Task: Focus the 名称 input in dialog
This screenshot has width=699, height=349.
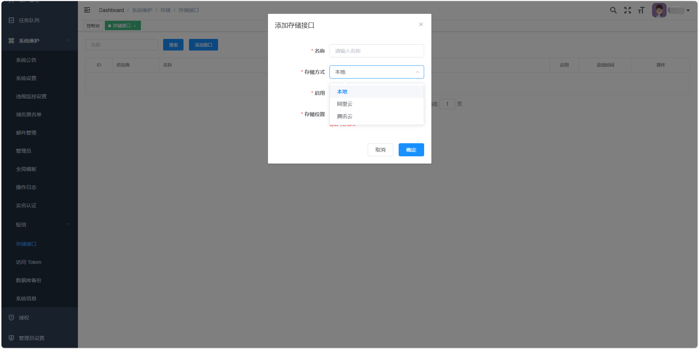Action: tap(376, 51)
